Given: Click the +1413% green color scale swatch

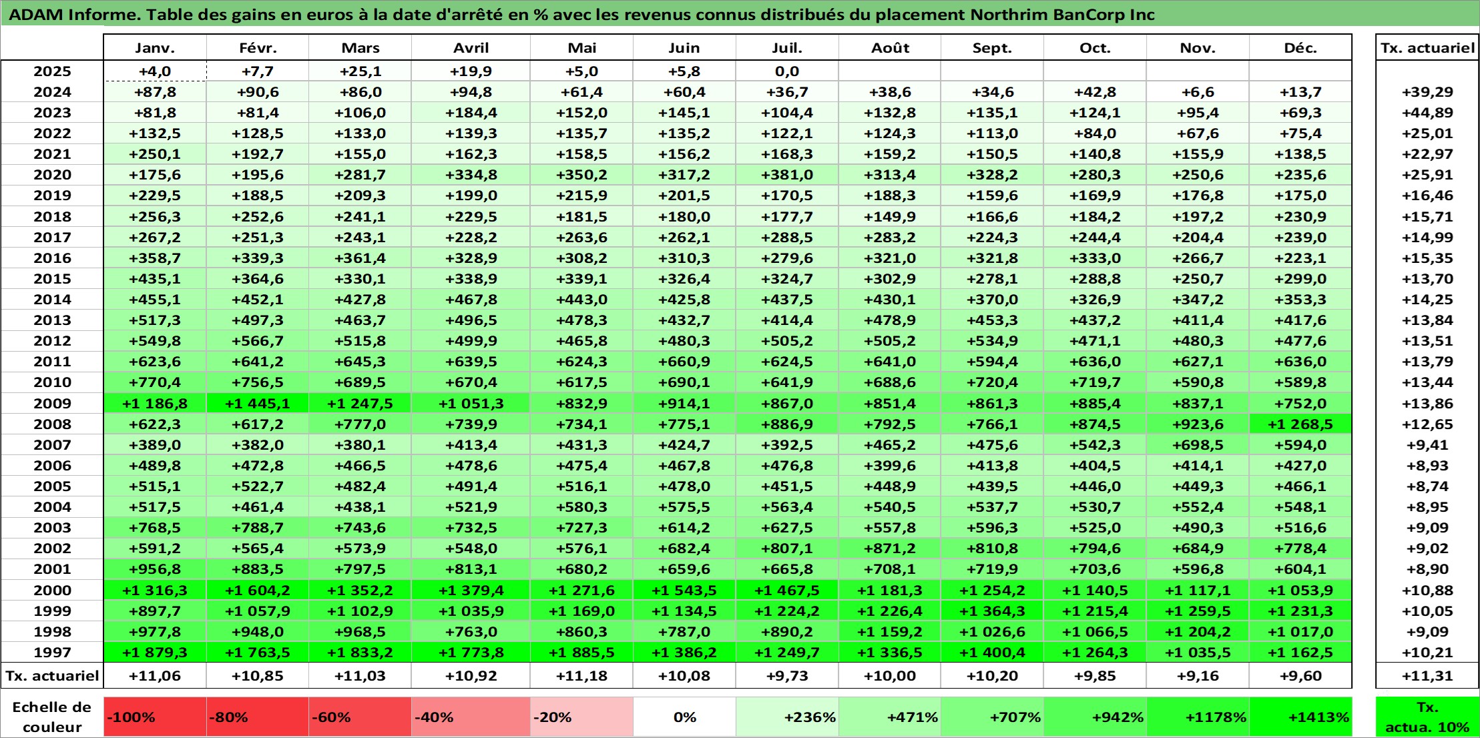Looking at the screenshot, I should pos(1300,717).
